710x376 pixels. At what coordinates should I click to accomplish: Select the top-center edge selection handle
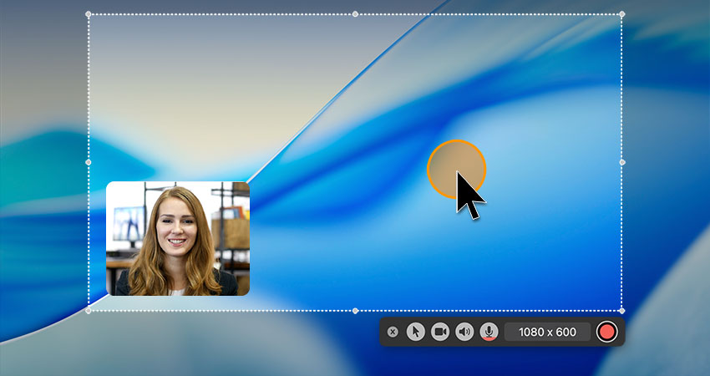(x=356, y=14)
